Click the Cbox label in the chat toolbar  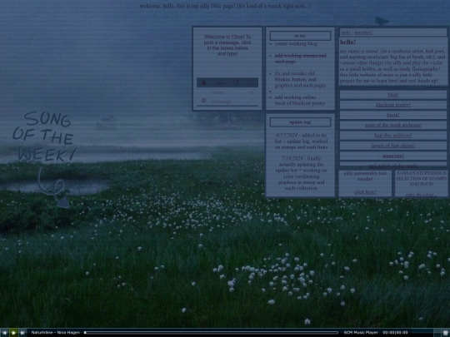(x=221, y=83)
